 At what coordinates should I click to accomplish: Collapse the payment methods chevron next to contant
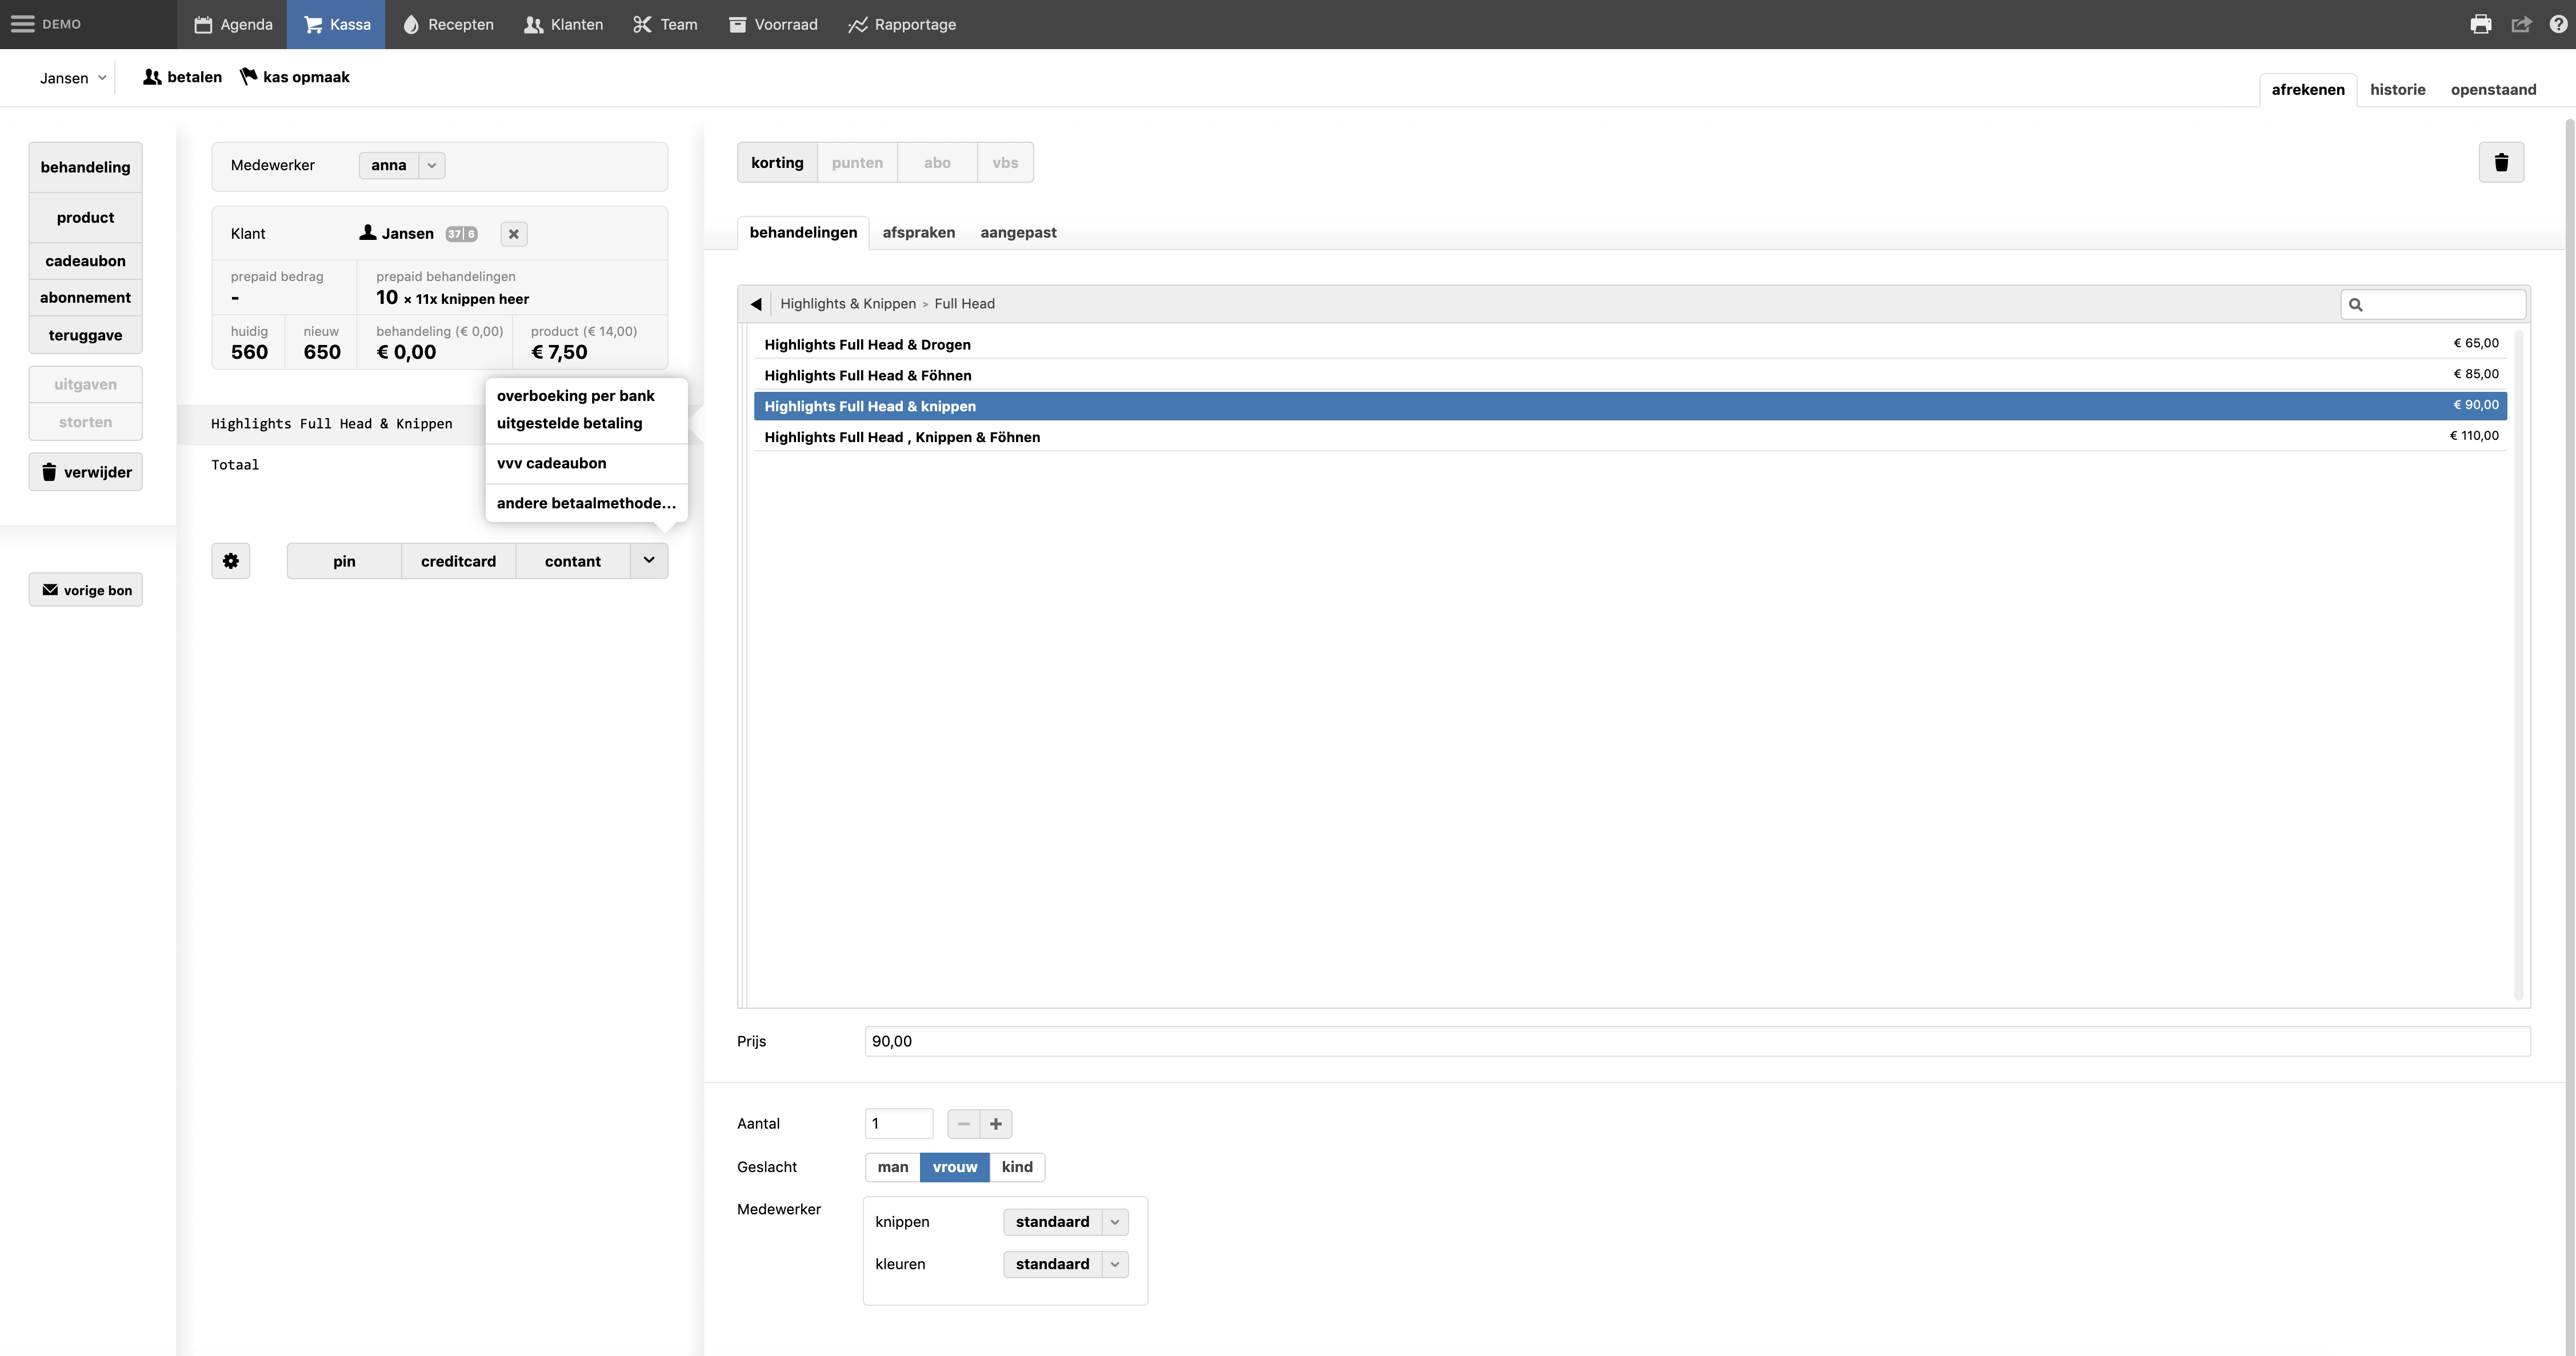[649, 560]
